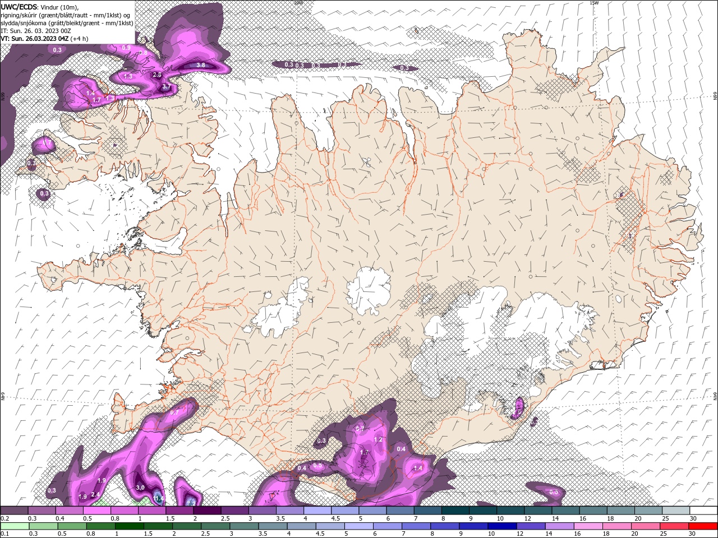Viewport: 718px width, 538px height.
Task: Pick the snow swatch between 0.2 and 0.3
Action: click(14, 511)
